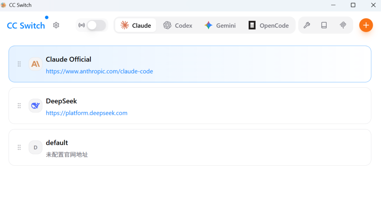
Task: Click the DeepSeek whale logo
Action: [35, 106]
